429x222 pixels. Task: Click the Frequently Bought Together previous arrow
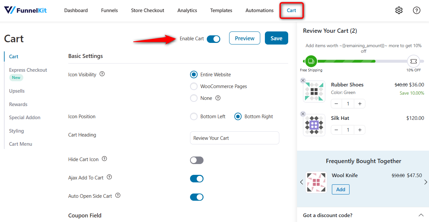(302, 182)
